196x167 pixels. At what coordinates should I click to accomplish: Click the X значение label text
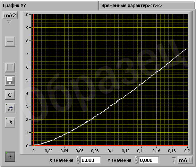[61, 160]
